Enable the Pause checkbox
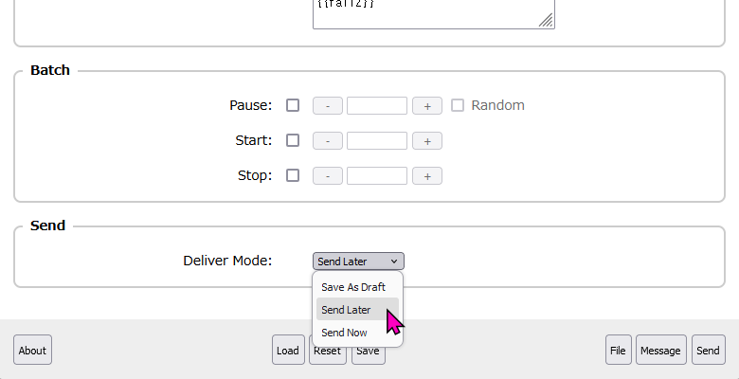 (x=293, y=105)
